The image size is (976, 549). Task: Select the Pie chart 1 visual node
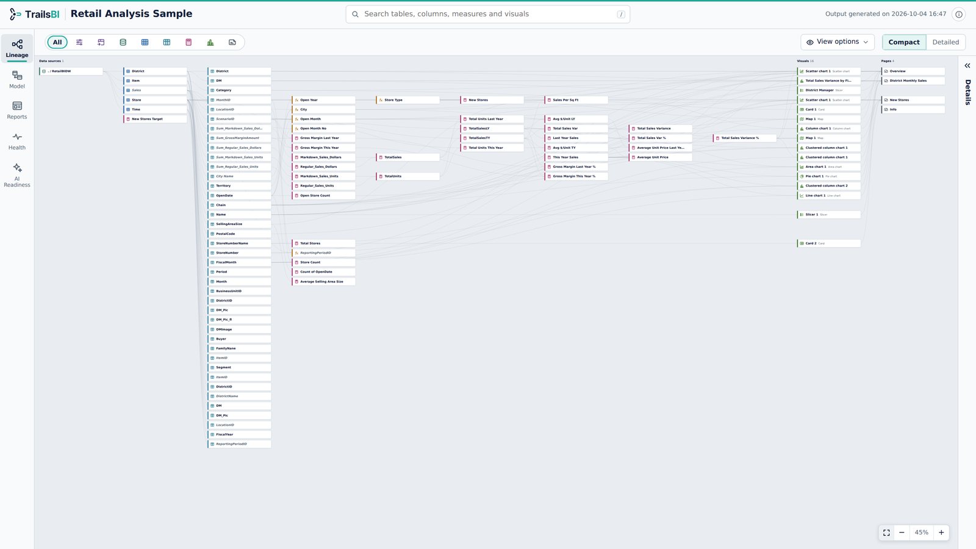pos(829,176)
